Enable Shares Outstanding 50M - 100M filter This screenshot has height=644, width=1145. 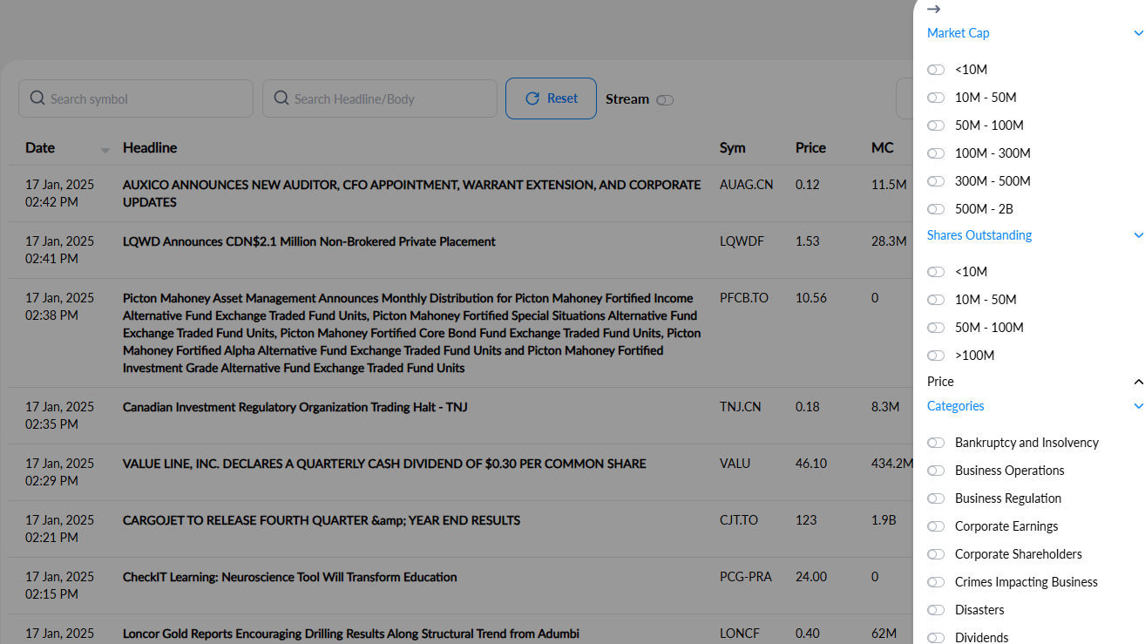click(936, 328)
